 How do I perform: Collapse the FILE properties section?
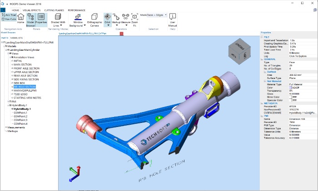262,37
